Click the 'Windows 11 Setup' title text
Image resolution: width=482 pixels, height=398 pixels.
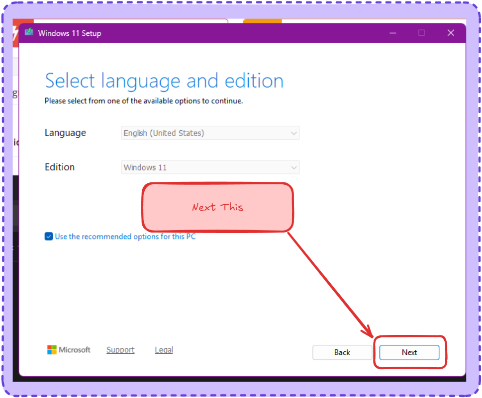[70, 33]
